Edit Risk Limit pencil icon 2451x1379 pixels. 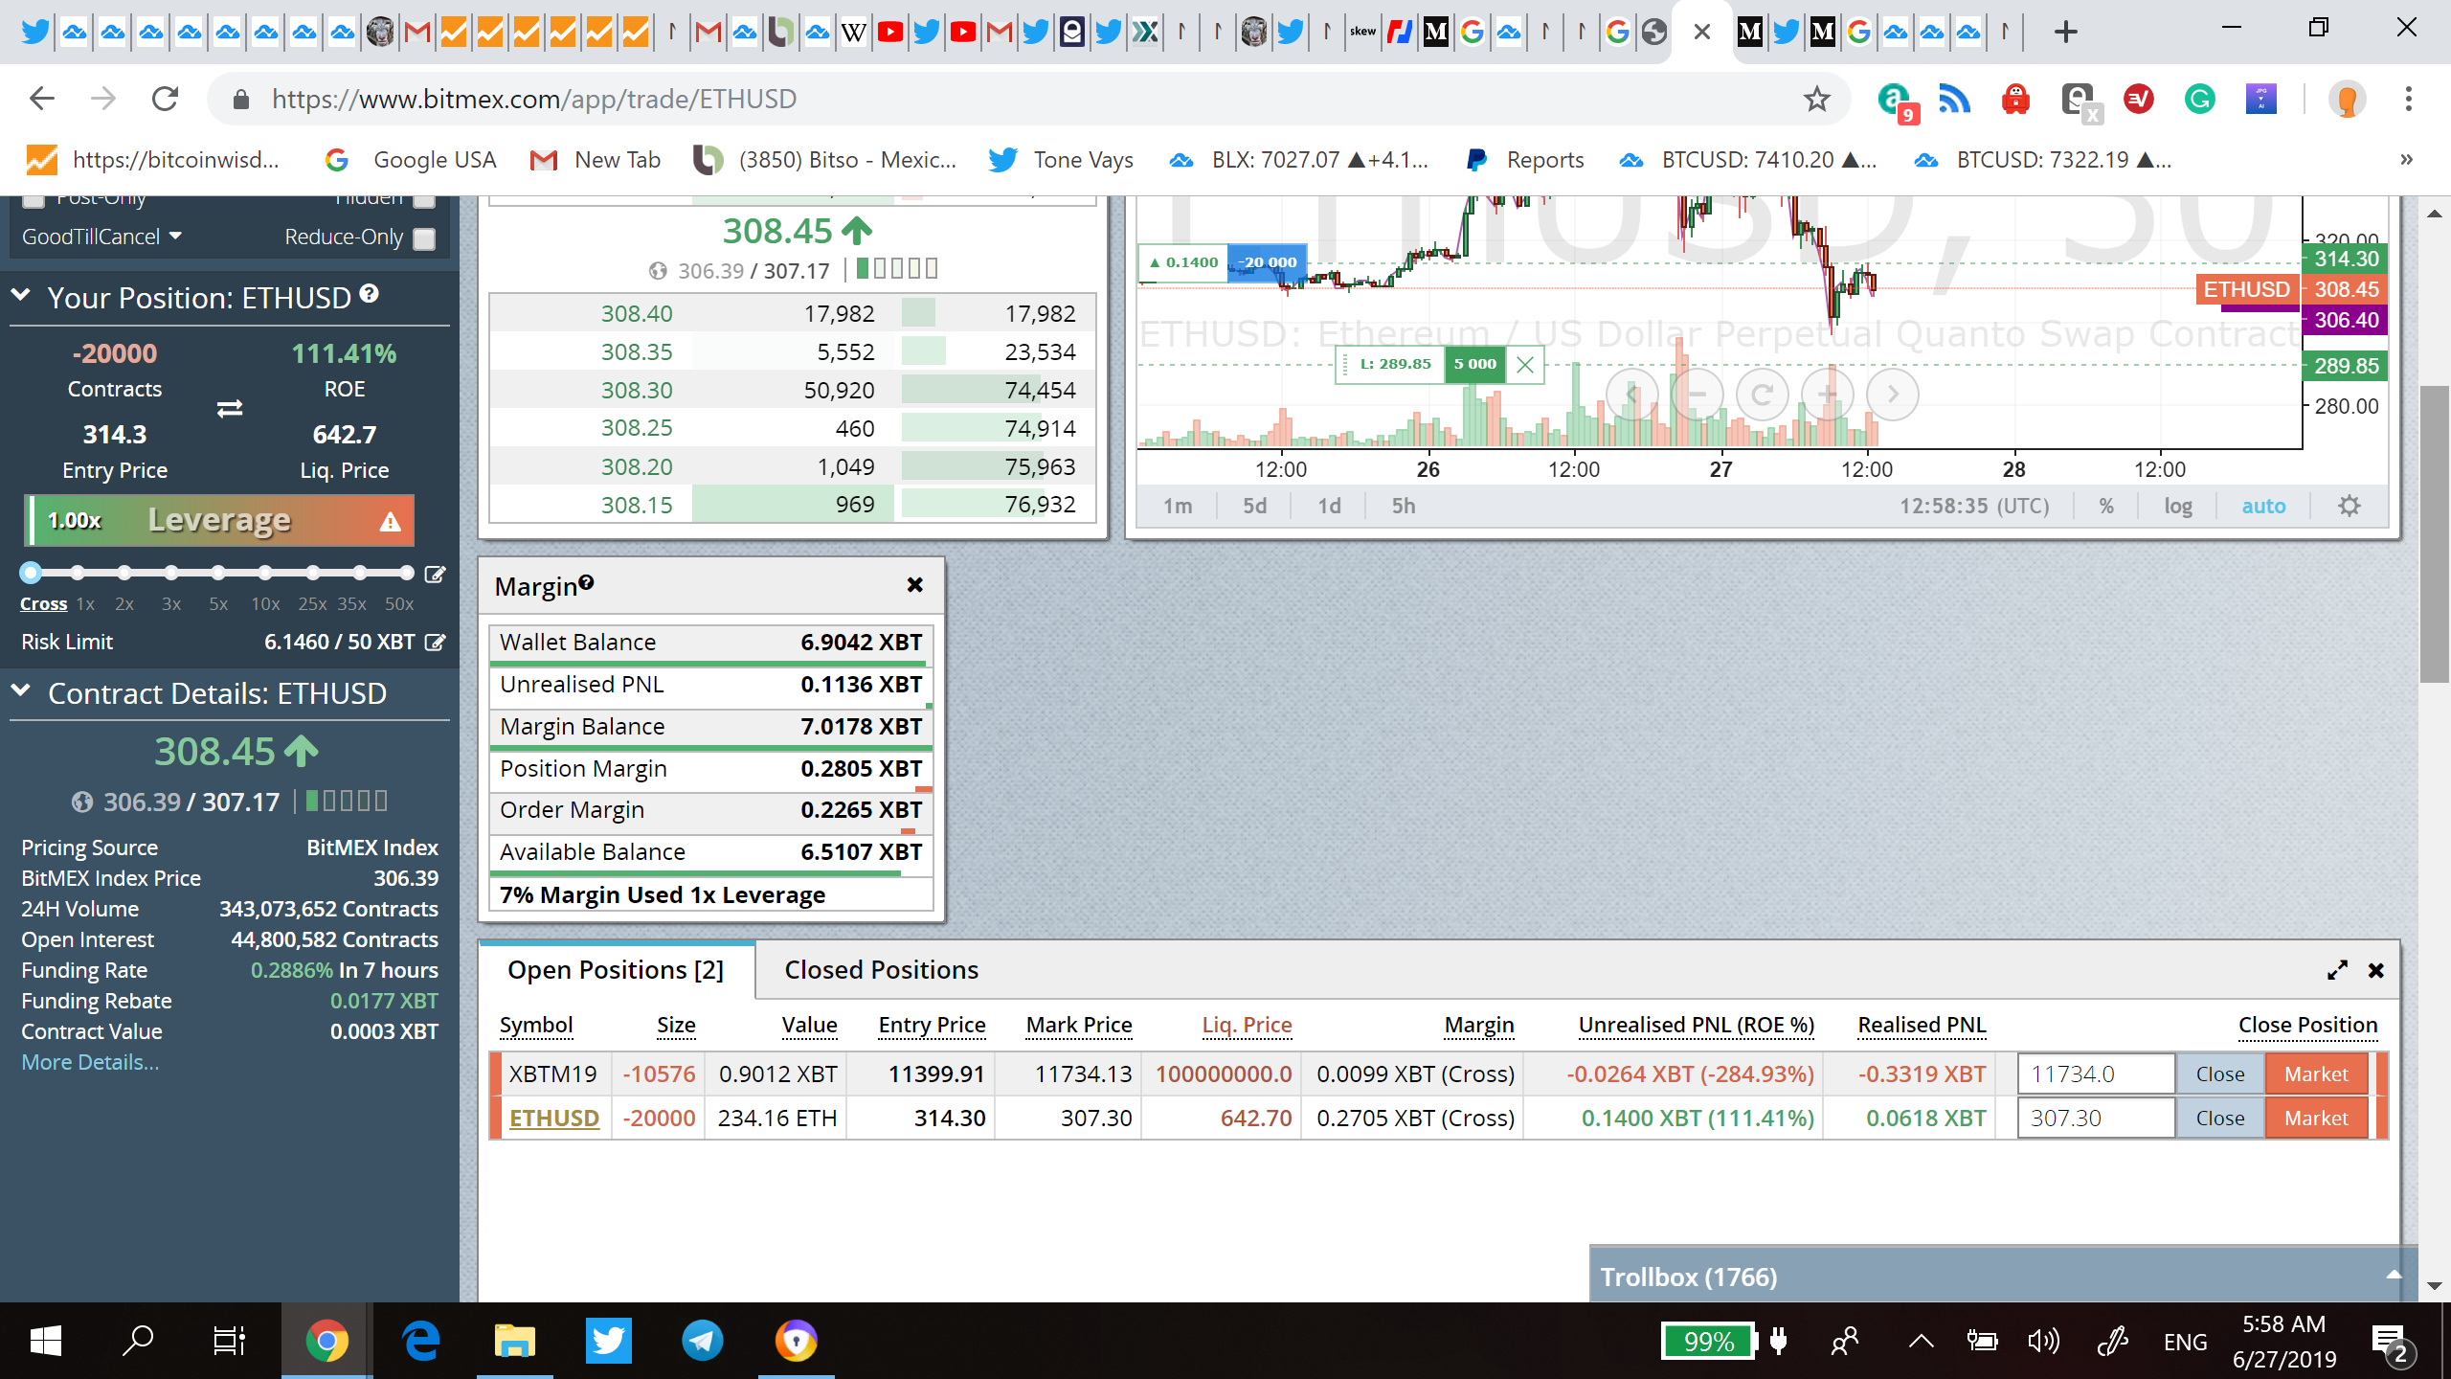(435, 643)
